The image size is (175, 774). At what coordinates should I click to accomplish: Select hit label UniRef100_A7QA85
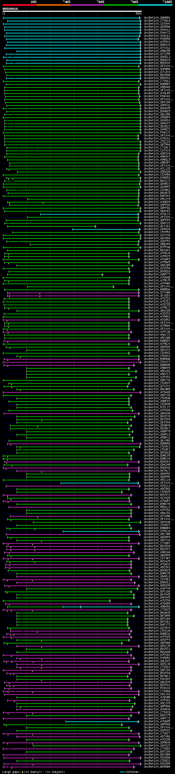tap(157, 721)
